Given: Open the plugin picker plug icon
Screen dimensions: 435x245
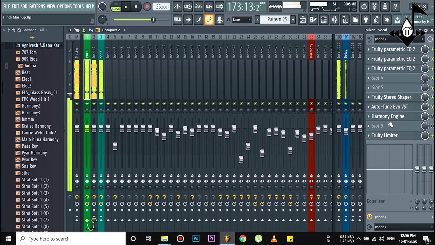Looking at the screenshot, I should tap(366, 20).
